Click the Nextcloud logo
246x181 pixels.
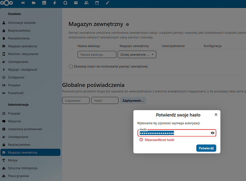[x=8, y=3]
